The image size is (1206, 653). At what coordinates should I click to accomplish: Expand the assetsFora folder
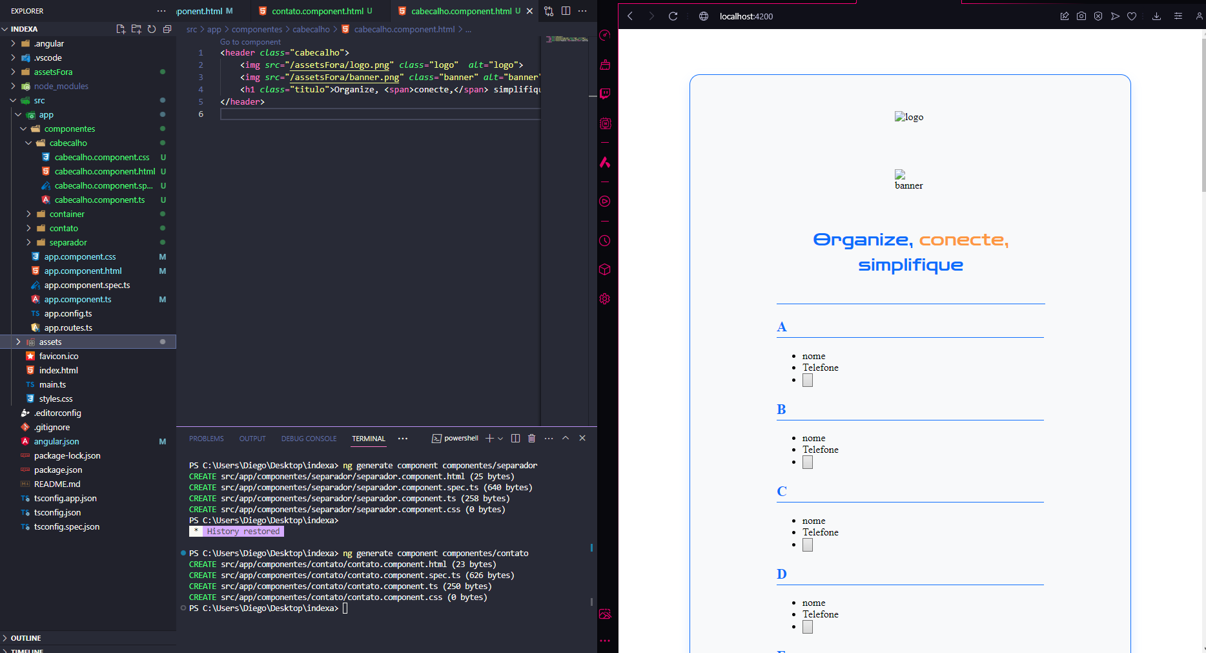(x=13, y=72)
